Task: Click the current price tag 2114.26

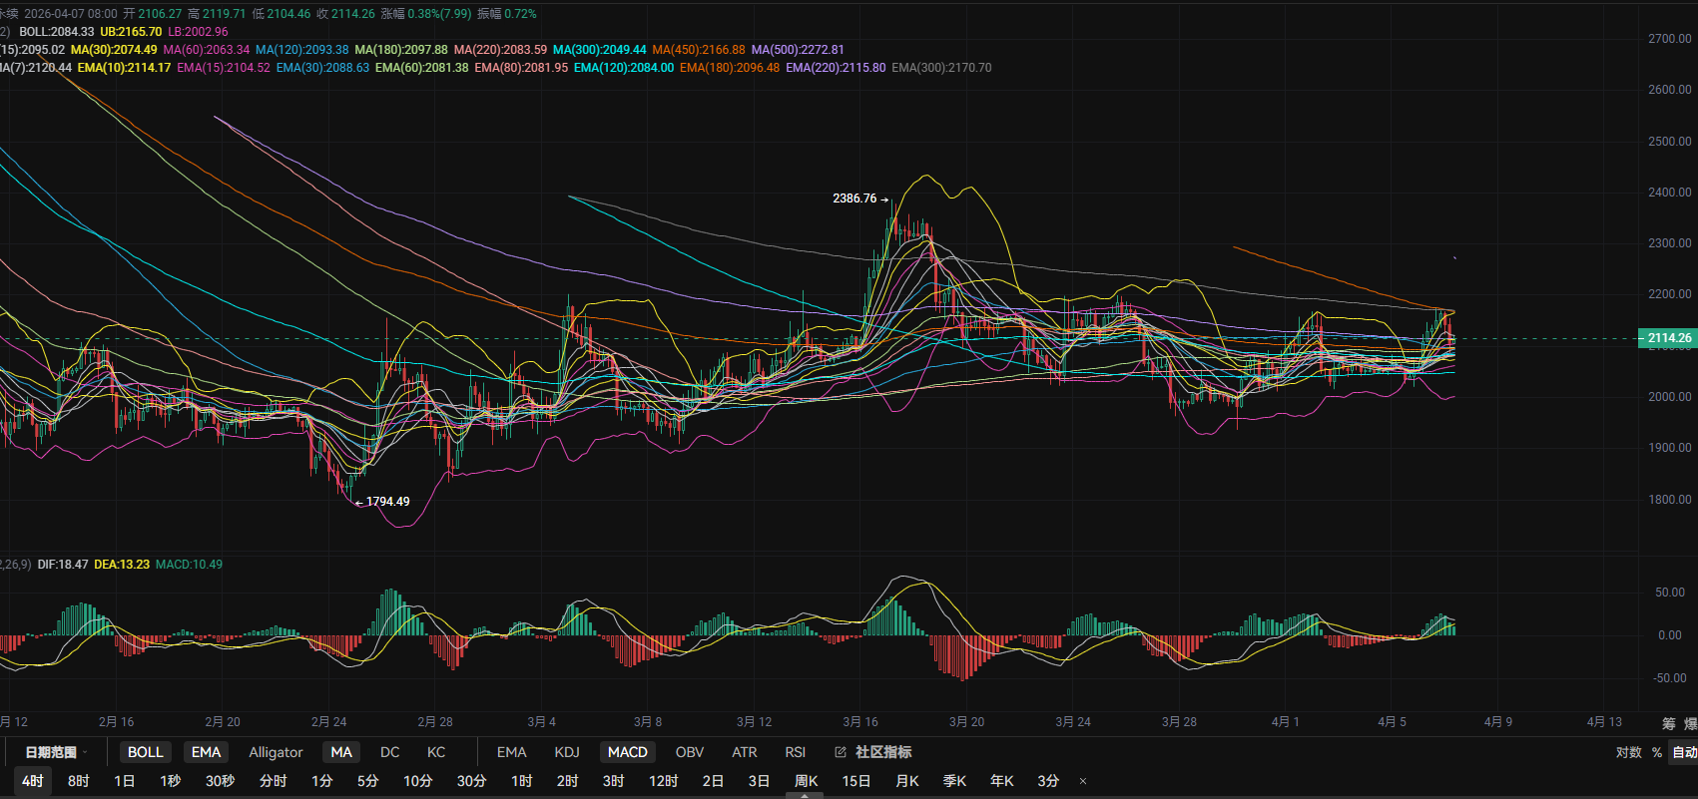Action: [1668, 338]
